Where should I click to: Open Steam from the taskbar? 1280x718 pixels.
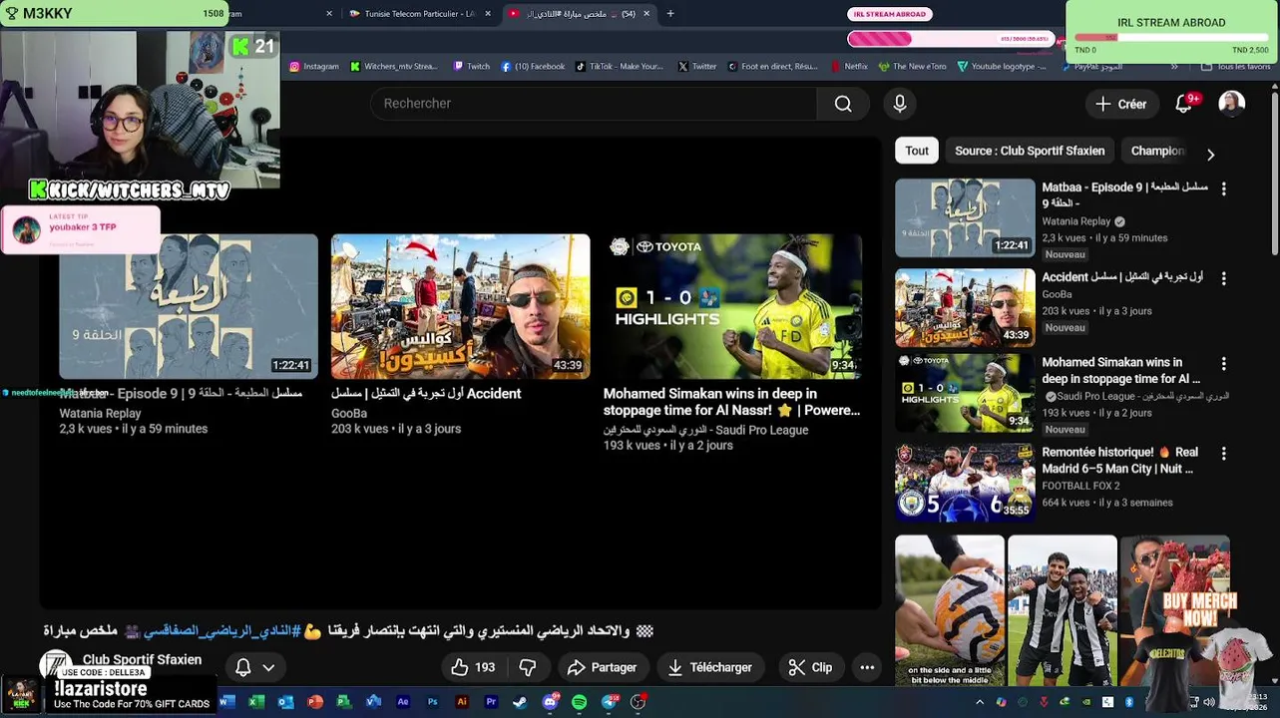[520, 702]
